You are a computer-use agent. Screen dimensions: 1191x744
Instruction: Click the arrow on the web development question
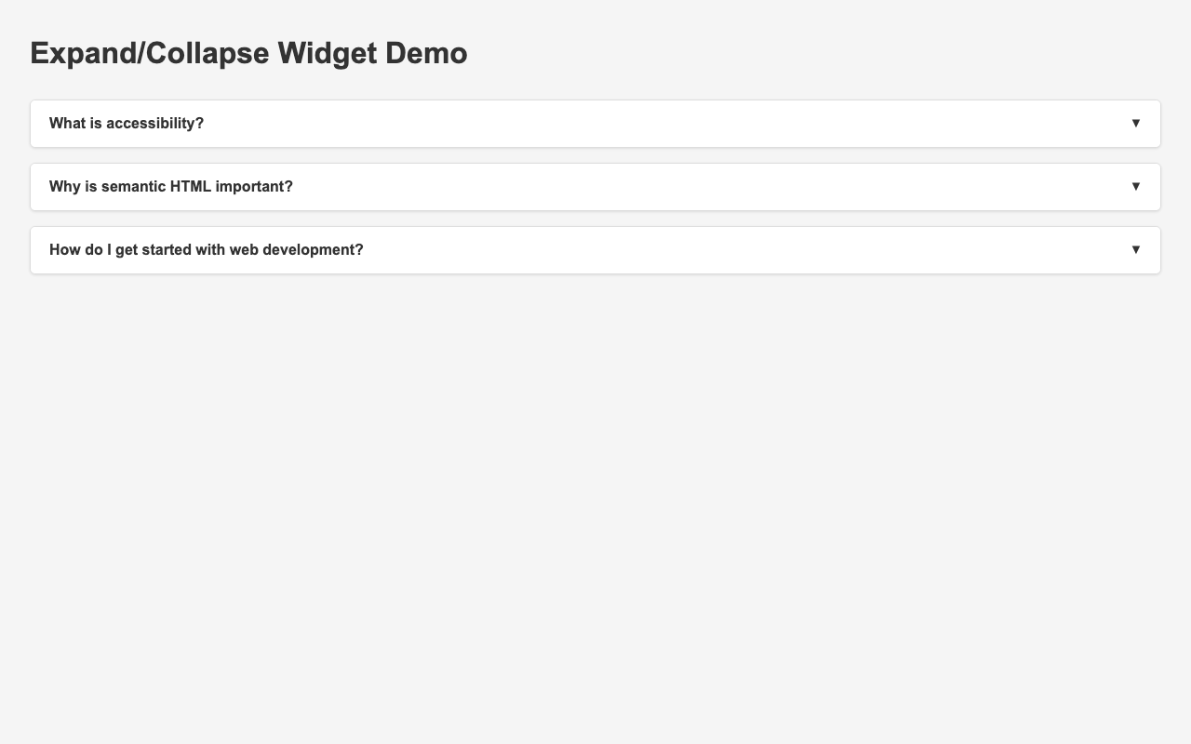point(1135,248)
